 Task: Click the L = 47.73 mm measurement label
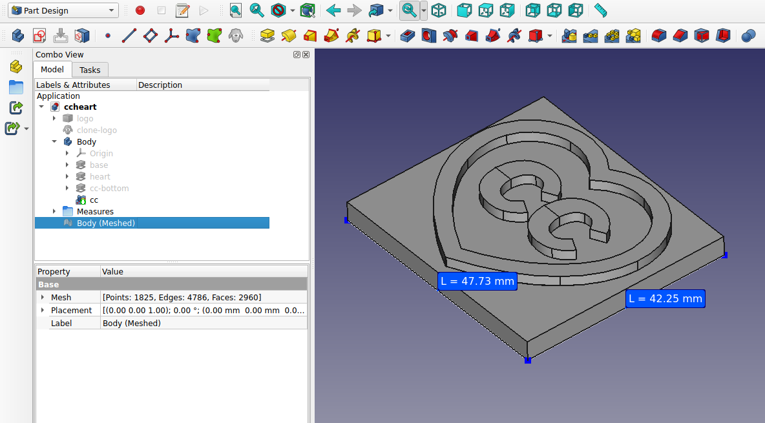point(477,282)
